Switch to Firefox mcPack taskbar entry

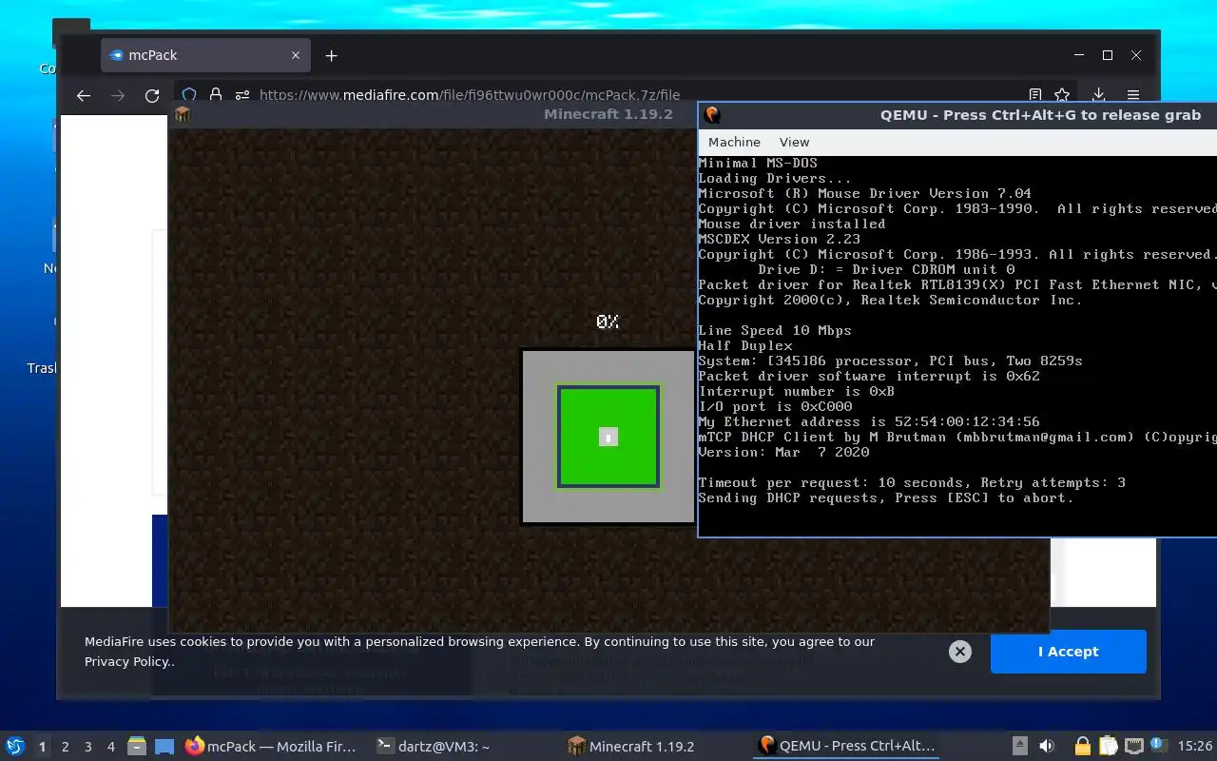point(271,747)
